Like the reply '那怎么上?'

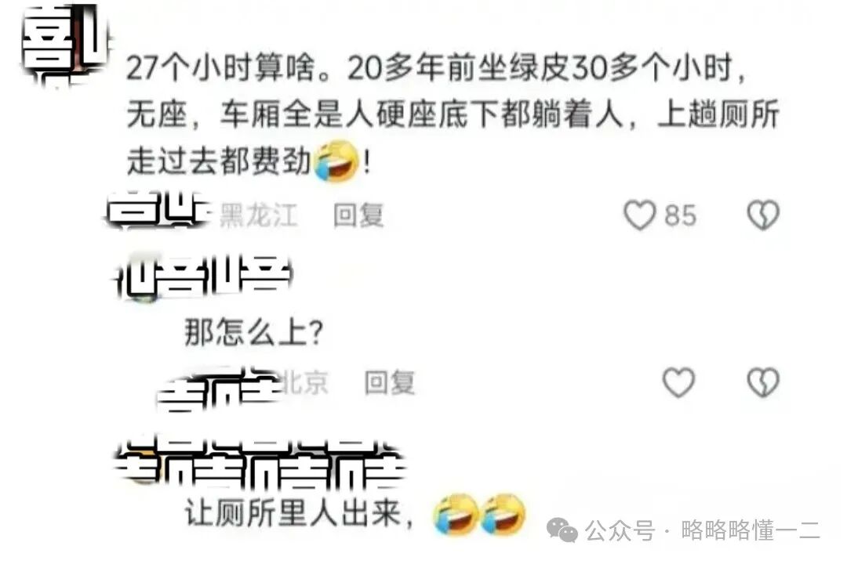678,382
